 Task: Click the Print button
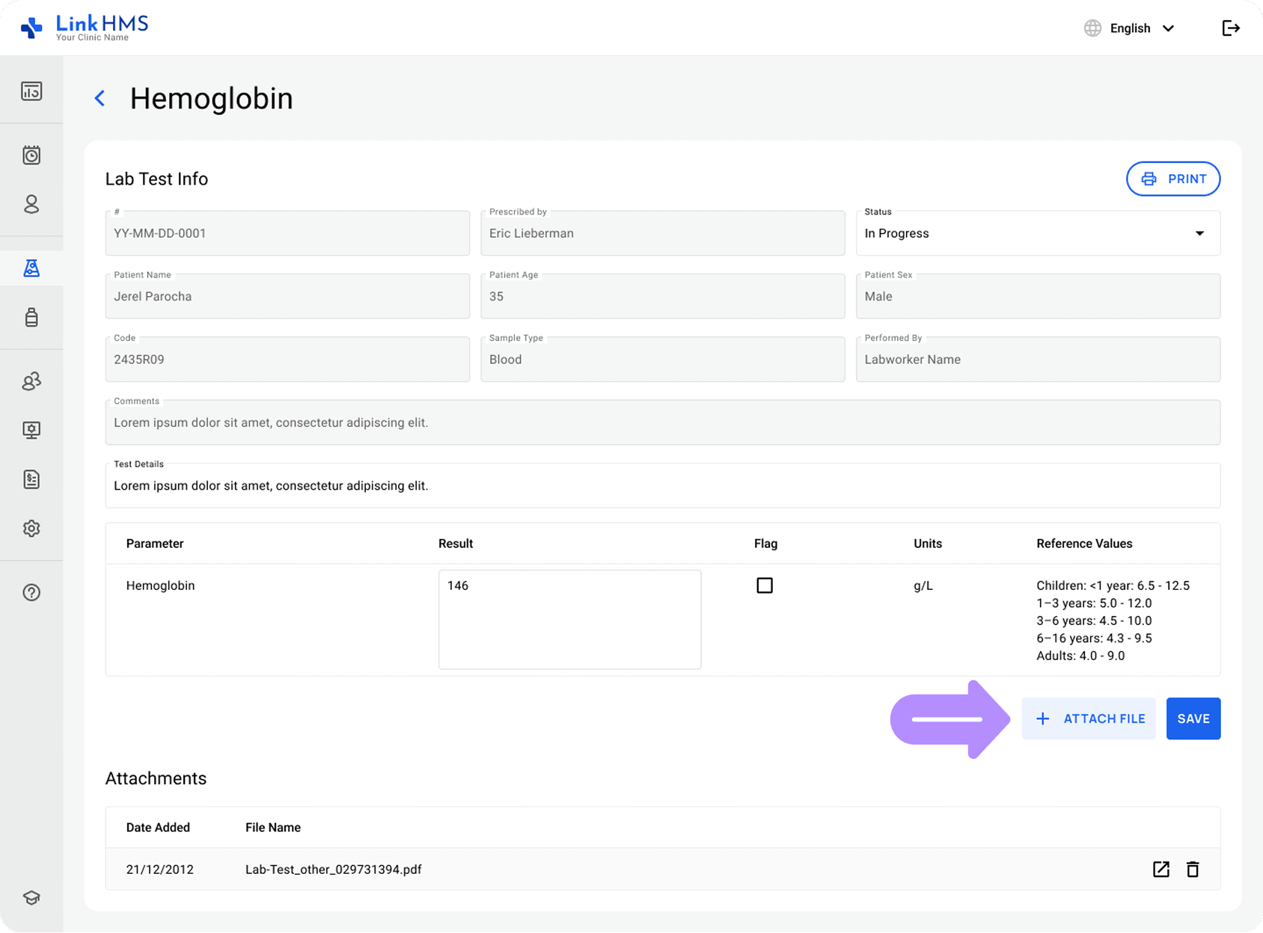pos(1172,179)
